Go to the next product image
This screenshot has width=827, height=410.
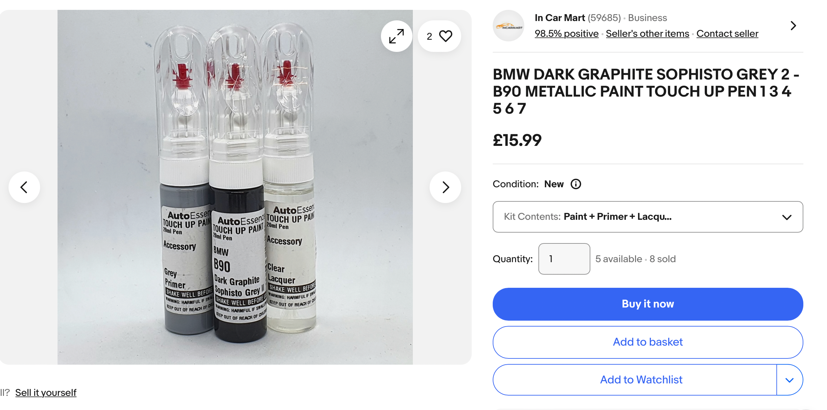point(445,187)
